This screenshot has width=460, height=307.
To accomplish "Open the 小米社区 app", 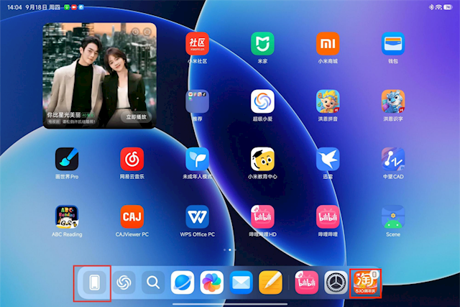I will tap(197, 44).
